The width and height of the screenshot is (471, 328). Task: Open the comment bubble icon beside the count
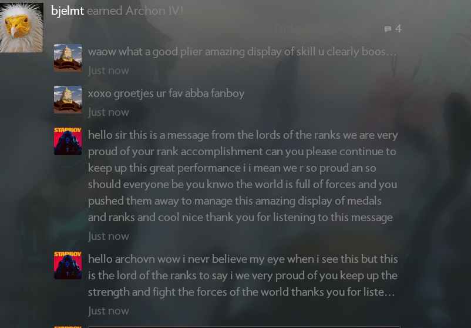click(x=388, y=29)
